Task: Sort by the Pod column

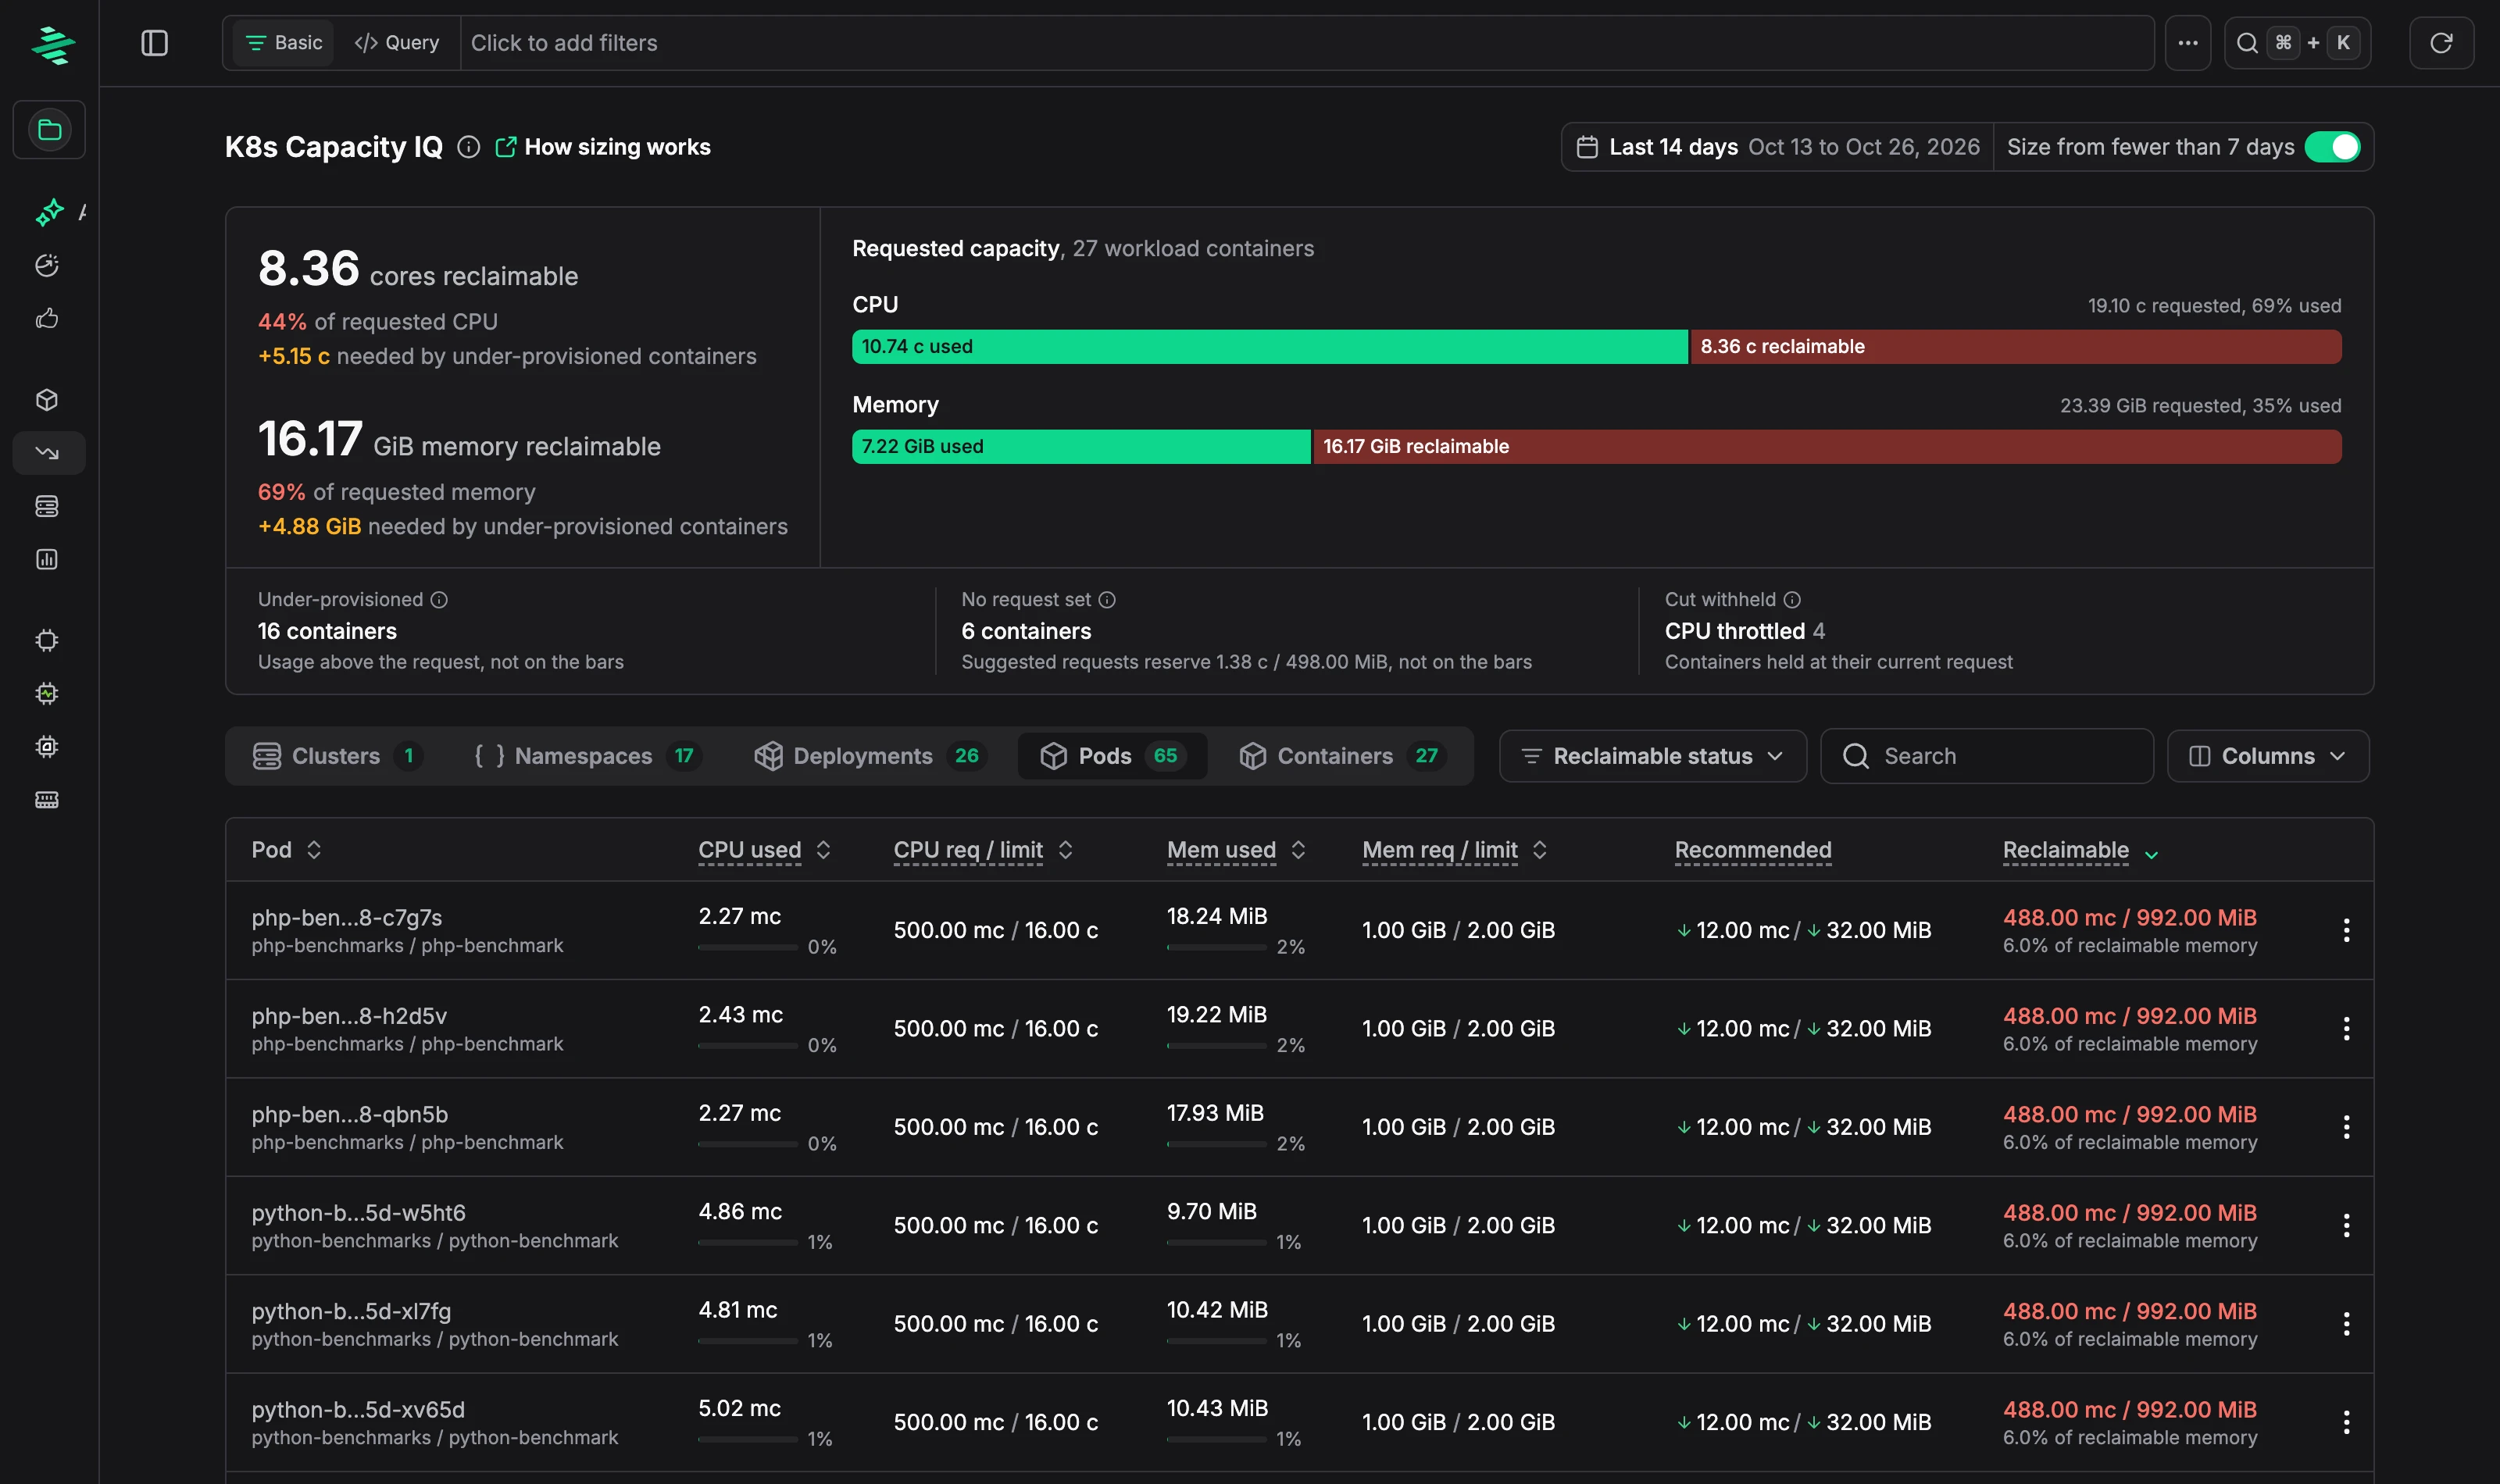Action: point(286,850)
